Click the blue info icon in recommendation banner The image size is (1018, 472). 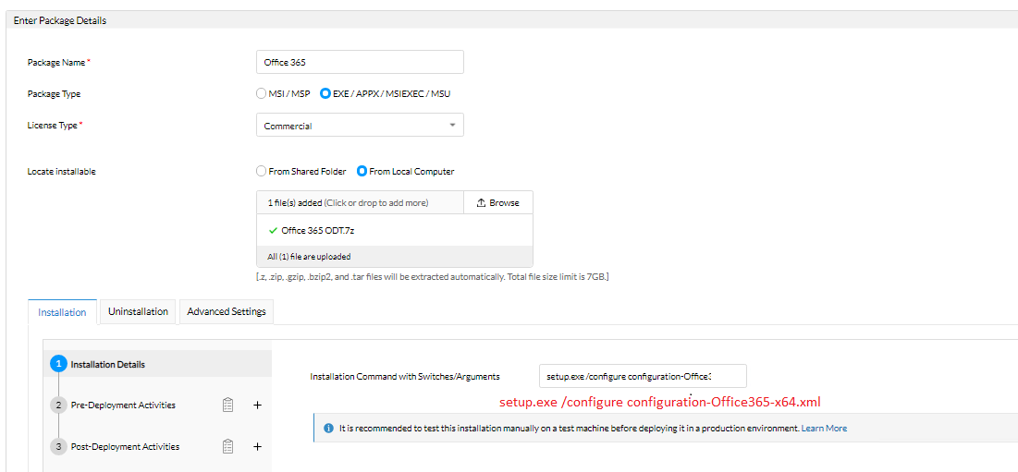328,429
